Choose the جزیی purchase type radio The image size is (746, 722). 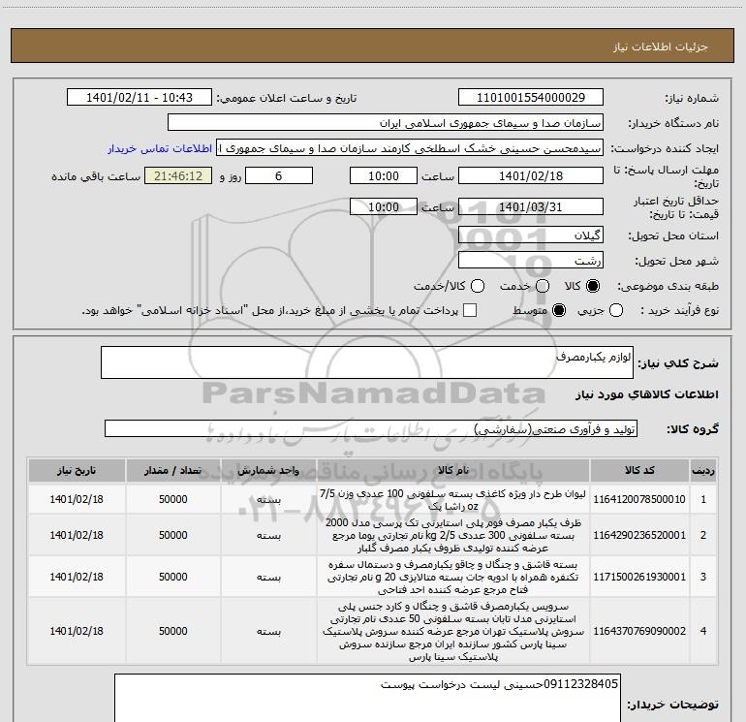[615, 310]
